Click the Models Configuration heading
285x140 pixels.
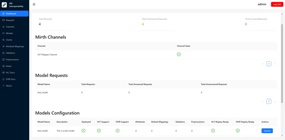pos(57,113)
